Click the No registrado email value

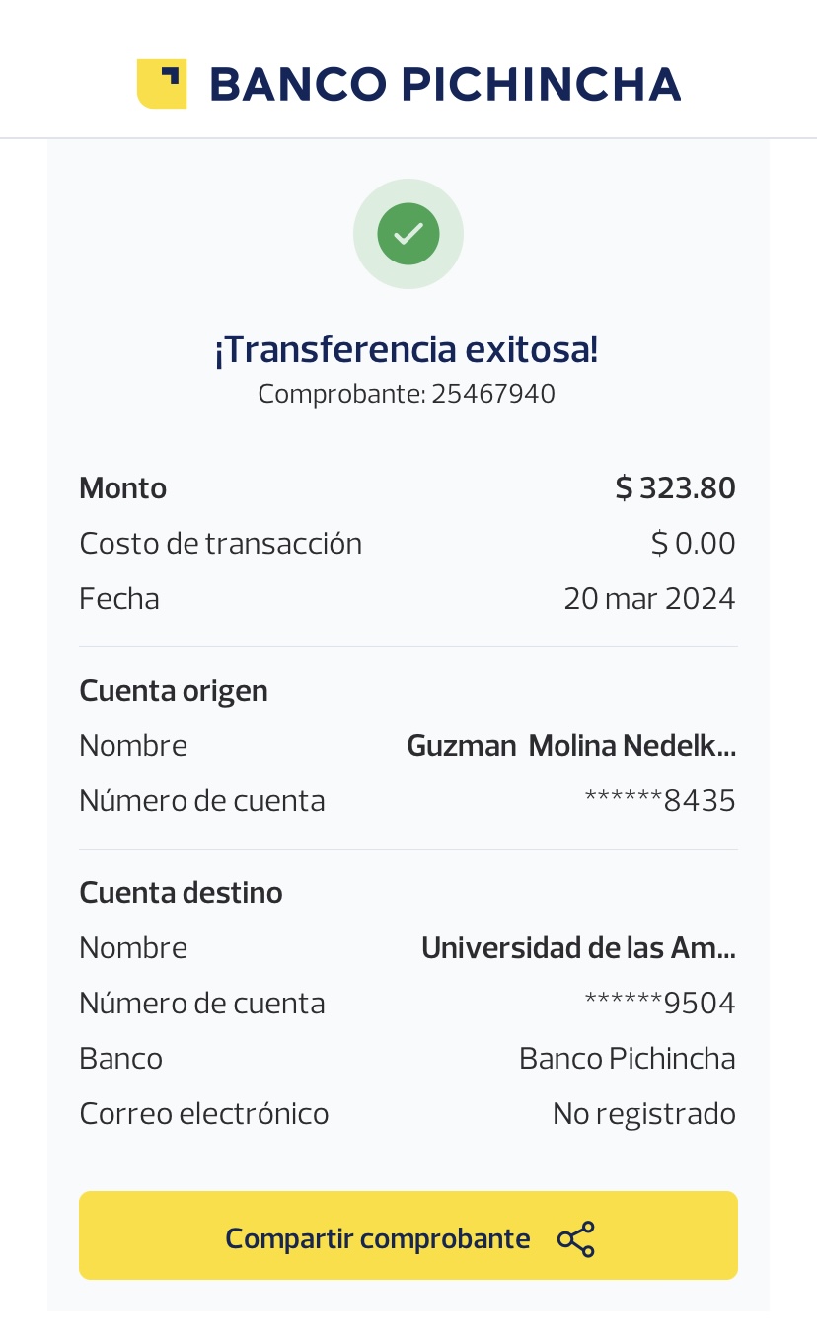(x=643, y=1113)
